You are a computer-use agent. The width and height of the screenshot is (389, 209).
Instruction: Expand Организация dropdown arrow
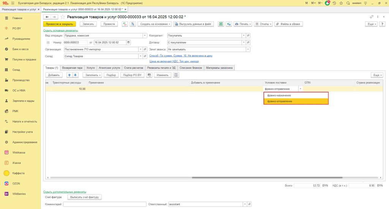coord(141,49)
